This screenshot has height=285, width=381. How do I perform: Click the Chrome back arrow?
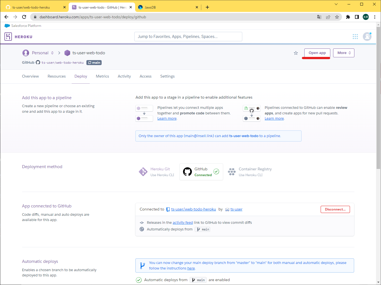6,17
